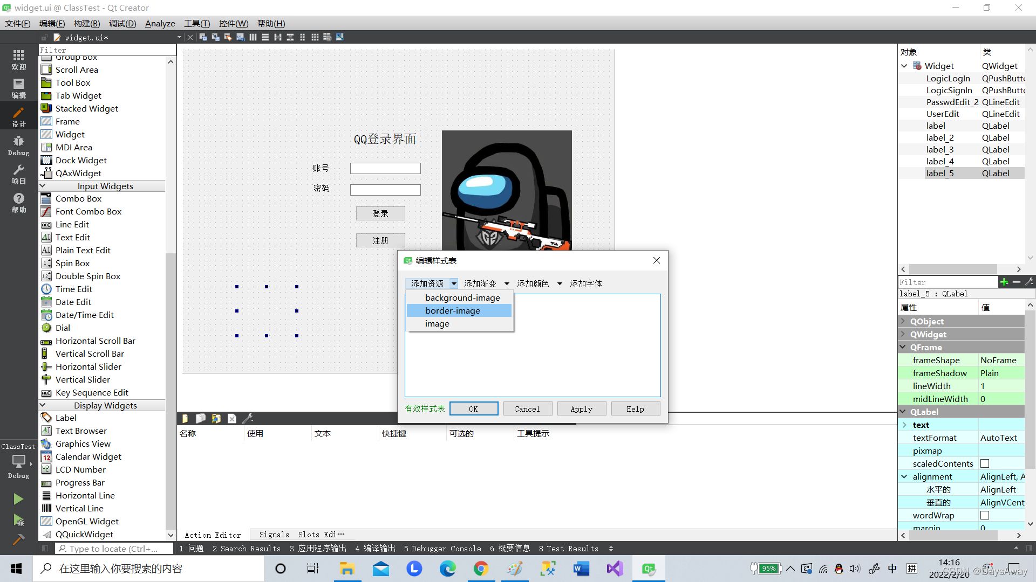Select the Edit Tab Order tool
The height and width of the screenshot is (582, 1036).
click(x=240, y=37)
